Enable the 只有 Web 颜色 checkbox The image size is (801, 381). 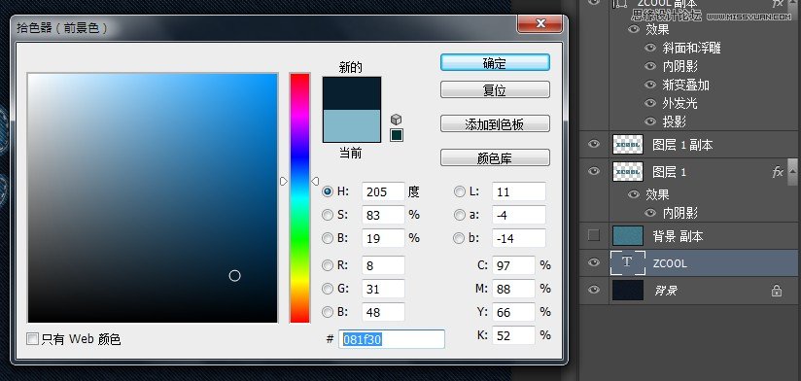33,338
